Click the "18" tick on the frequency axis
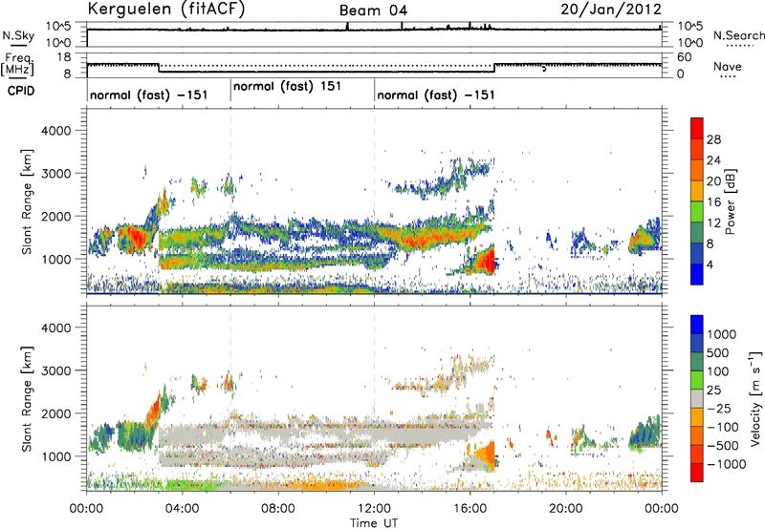This screenshot has width=765, height=529. (65, 57)
